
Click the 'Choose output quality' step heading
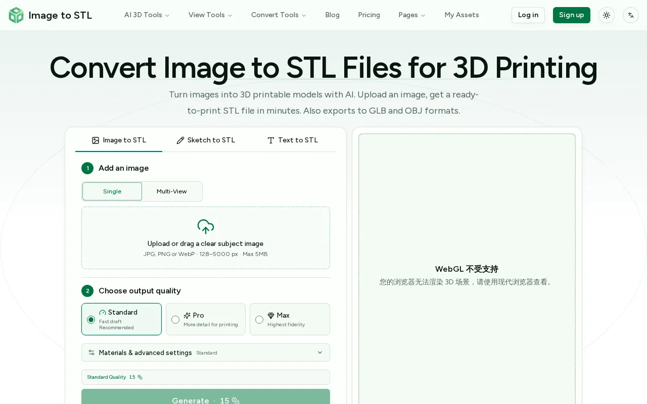coord(140,291)
